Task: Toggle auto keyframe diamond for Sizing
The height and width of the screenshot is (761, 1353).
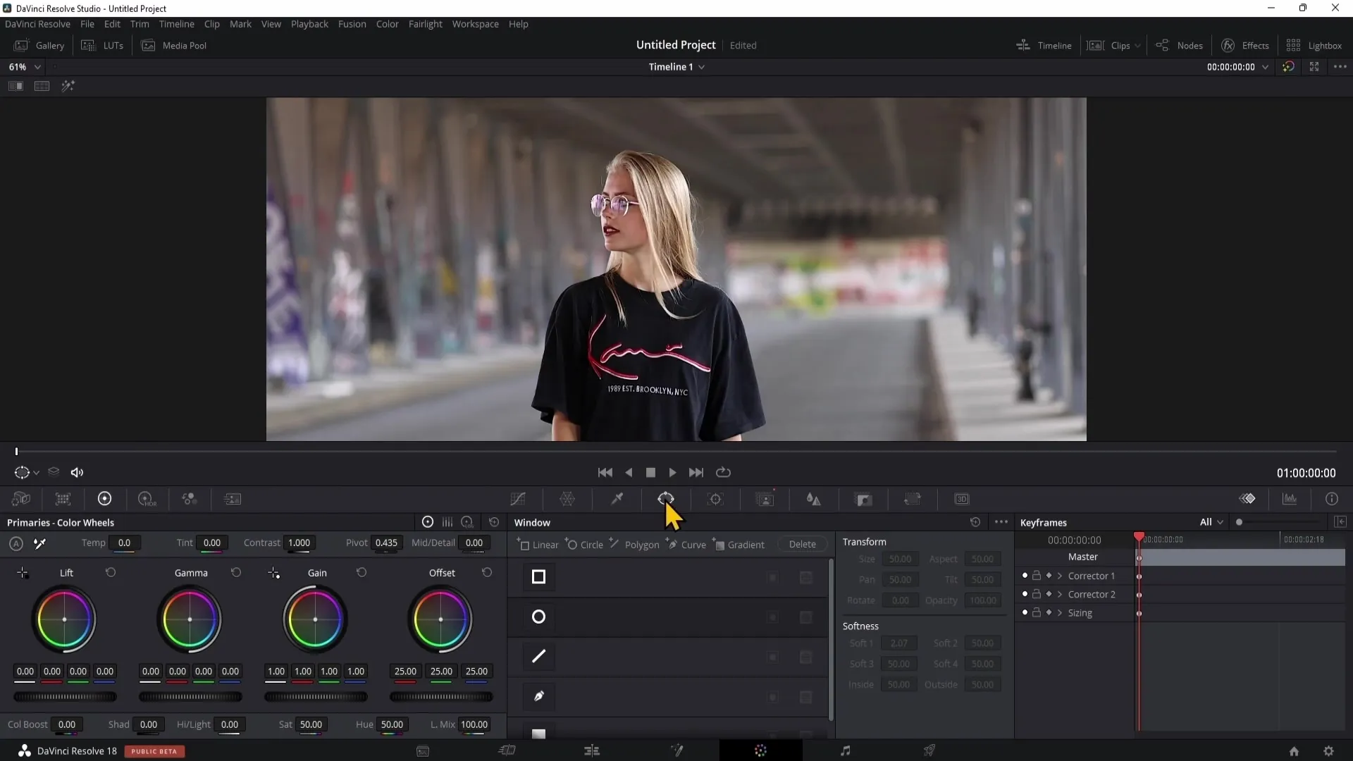Action: (x=1049, y=613)
